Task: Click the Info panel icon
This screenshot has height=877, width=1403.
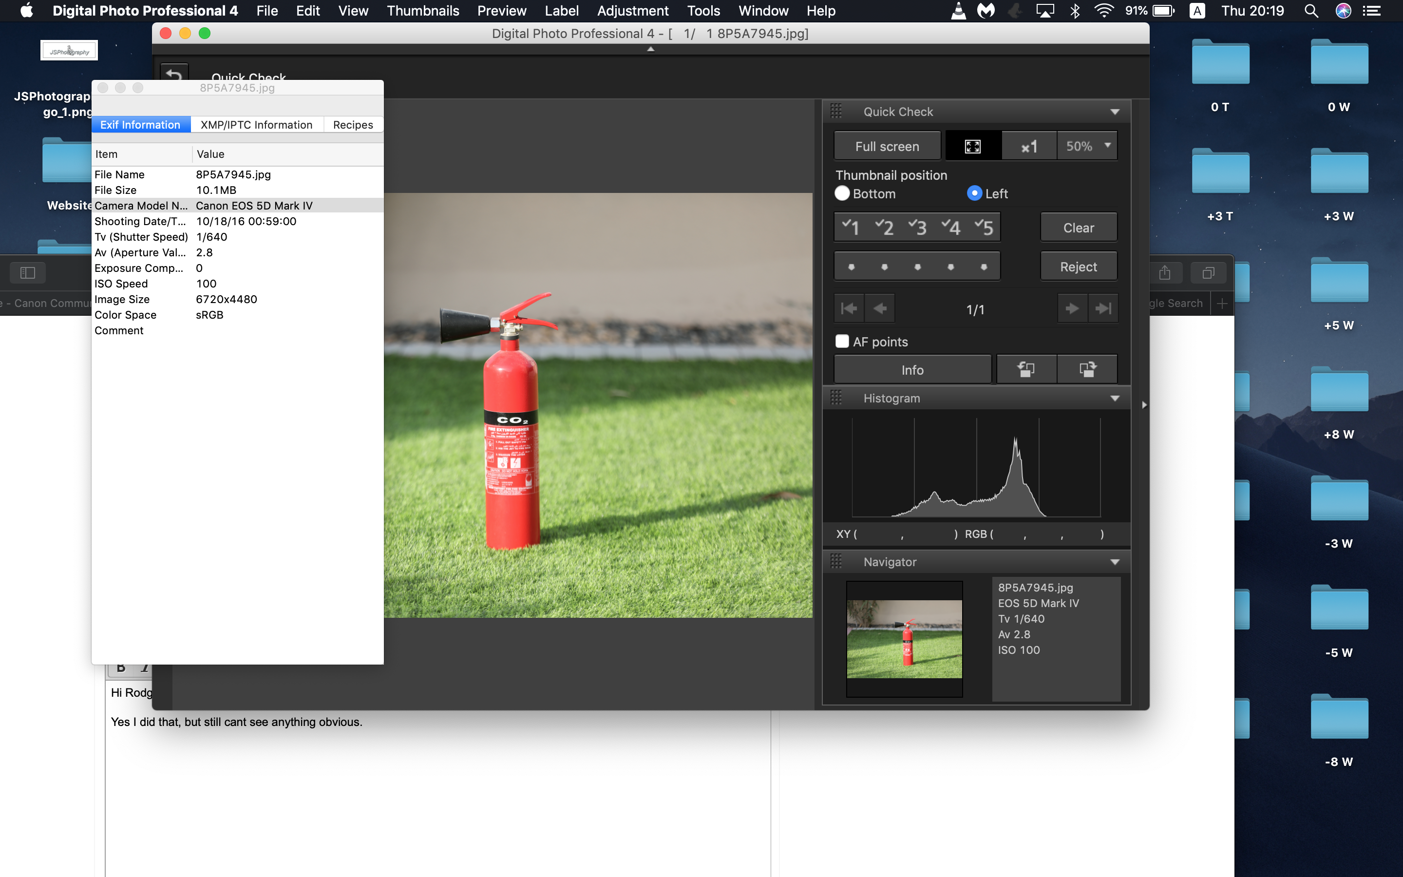Action: (x=912, y=369)
